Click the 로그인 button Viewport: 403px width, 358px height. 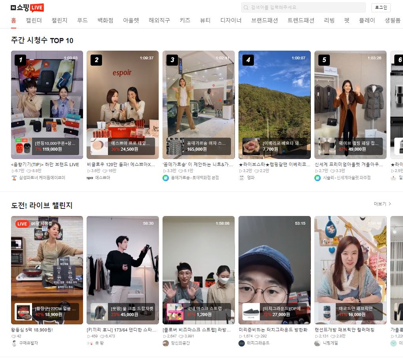point(381,8)
